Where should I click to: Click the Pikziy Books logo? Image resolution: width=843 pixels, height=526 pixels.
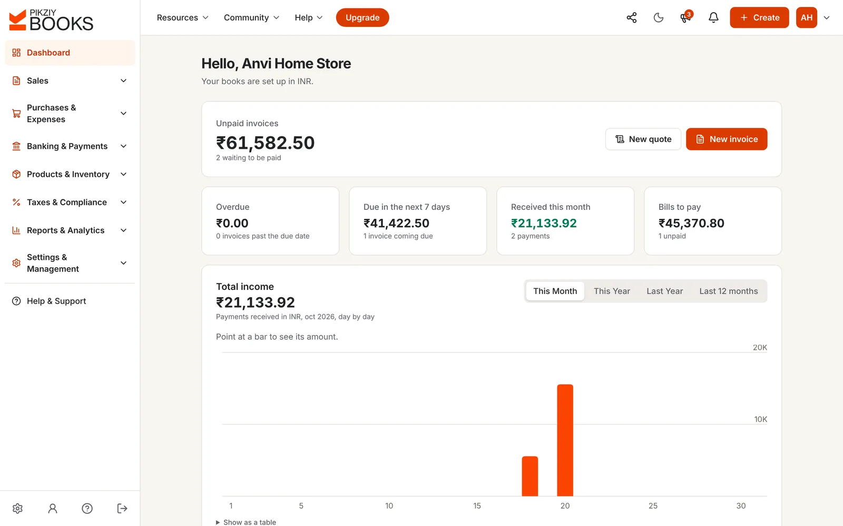51,20
